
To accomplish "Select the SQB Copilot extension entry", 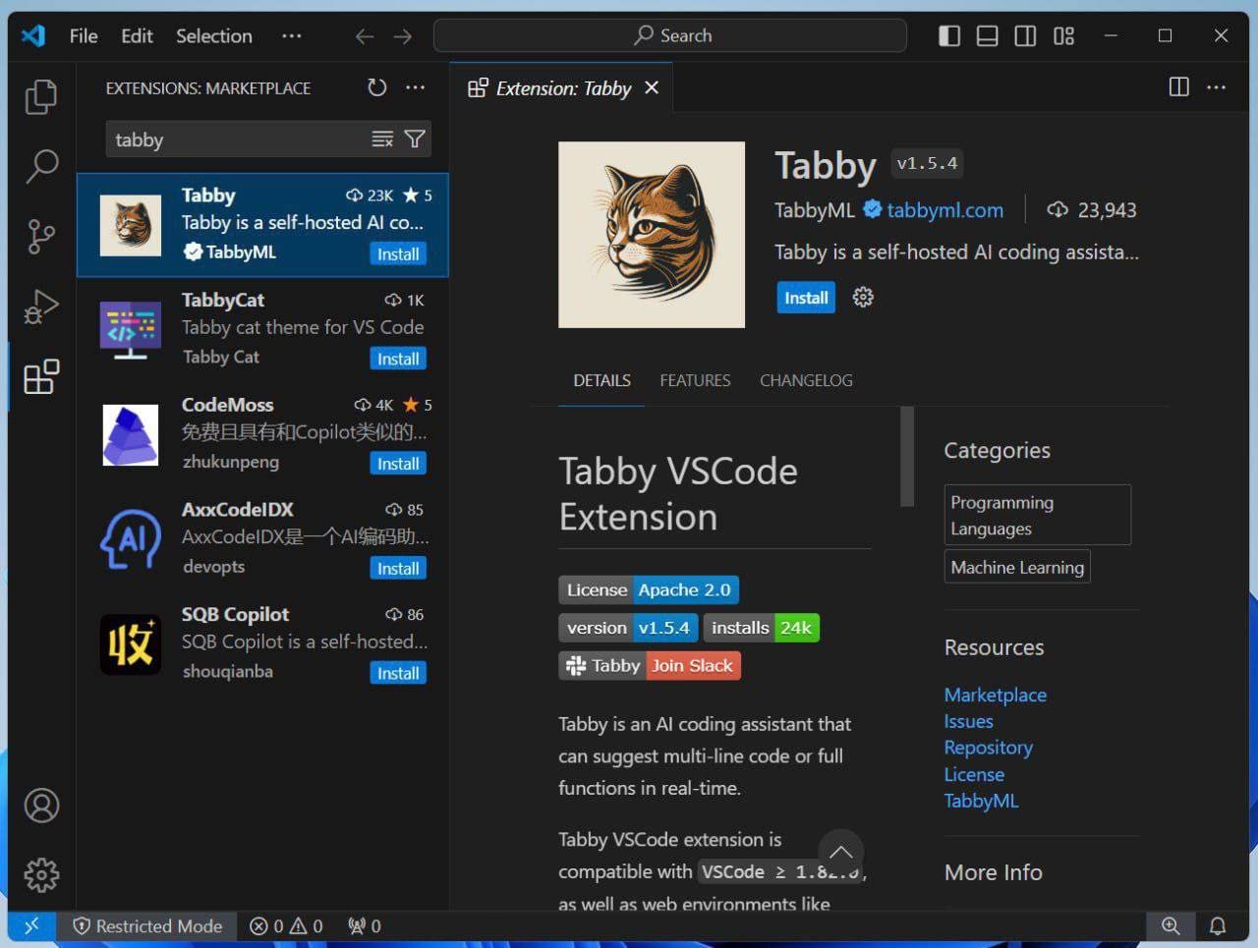I will [x=262, y=644].
